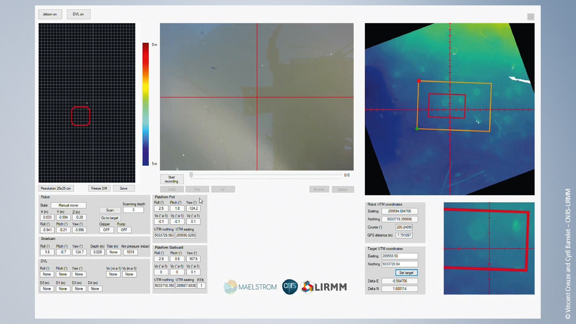Toggle the Pump OFF switch
576x324 pixels.
(124, 230)
